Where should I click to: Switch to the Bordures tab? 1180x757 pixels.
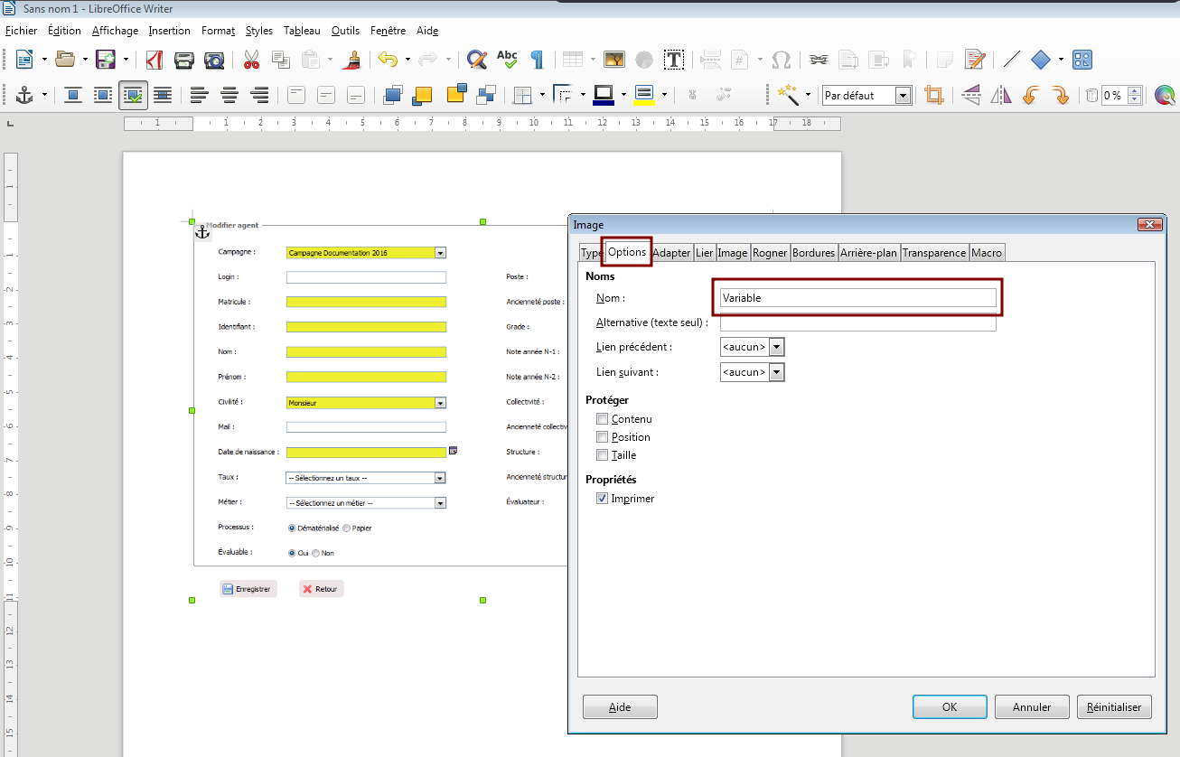coord(813,253)
